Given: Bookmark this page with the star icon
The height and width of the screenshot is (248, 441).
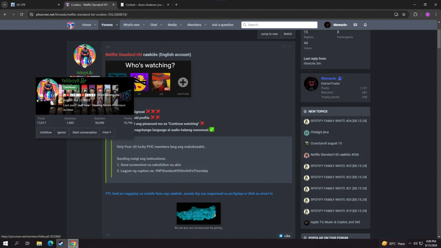Looking at the screenshot, I should coord(404,14).
